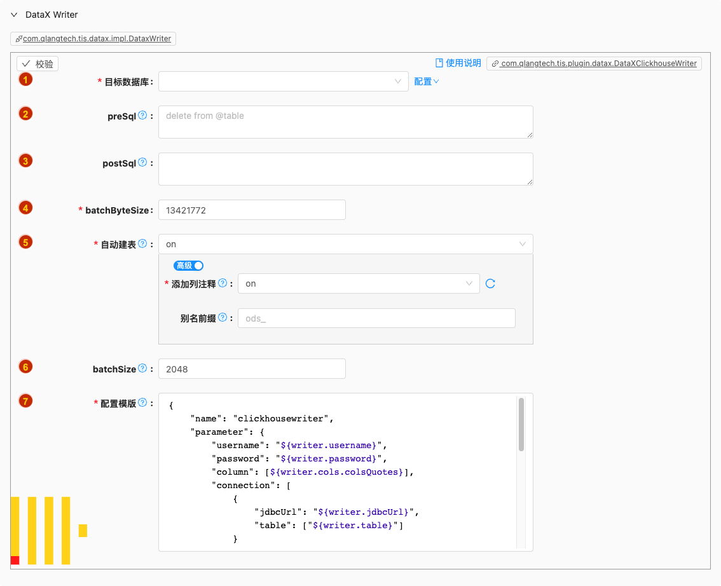
Task: Open the 添加列注释 dropdown
Action: click(359, 283)
